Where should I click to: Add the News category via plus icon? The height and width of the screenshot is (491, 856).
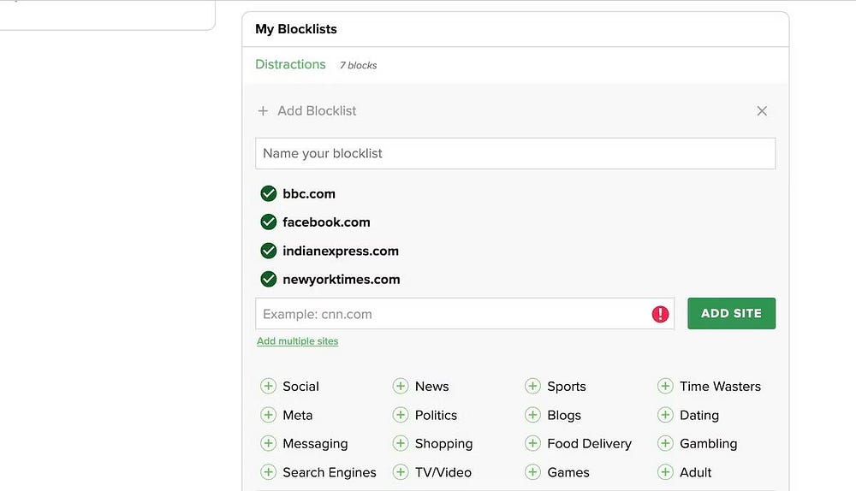401,387
